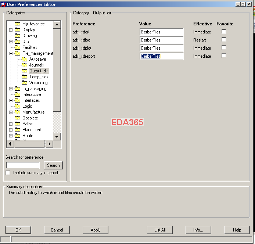Mark ads_sdreport as favorite
The image size is (255, 244).
(x=224, y=56)
